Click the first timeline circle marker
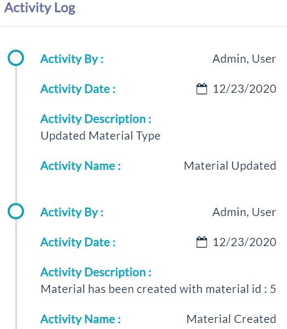Viewport: 287px width, 329px height. tap(16, 58)
